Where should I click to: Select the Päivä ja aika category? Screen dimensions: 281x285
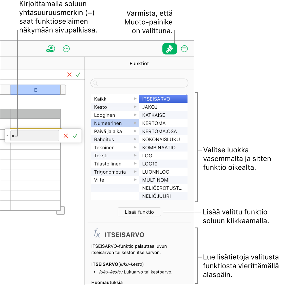tap(115, 131)
